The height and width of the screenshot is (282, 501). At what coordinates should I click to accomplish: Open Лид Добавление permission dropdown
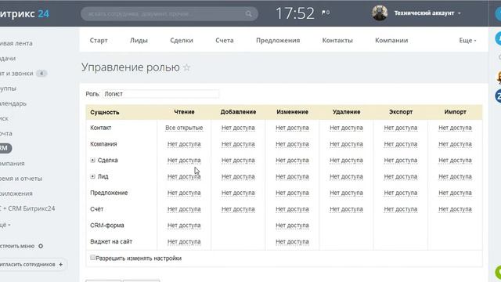pyautogui.click(x=238, y=176)
